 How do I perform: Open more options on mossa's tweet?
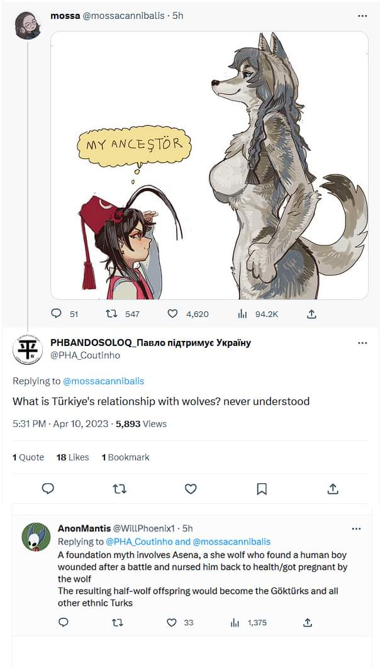[x=362, y=16]
